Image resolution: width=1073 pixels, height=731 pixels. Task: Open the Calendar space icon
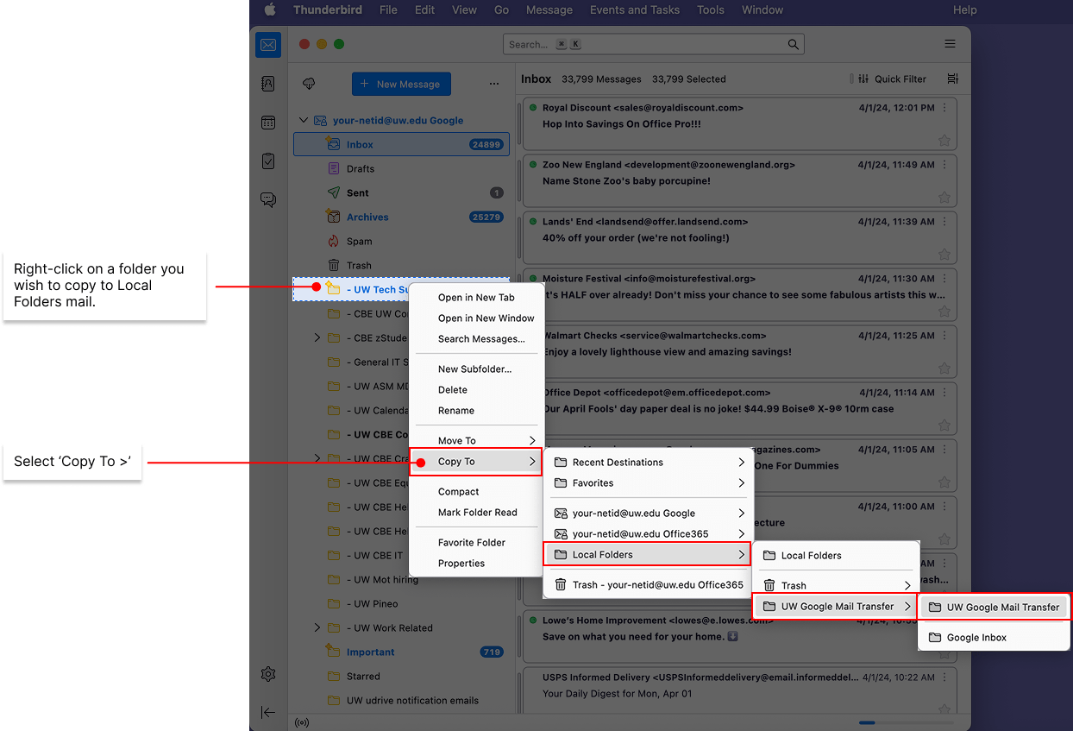point(268,123)
